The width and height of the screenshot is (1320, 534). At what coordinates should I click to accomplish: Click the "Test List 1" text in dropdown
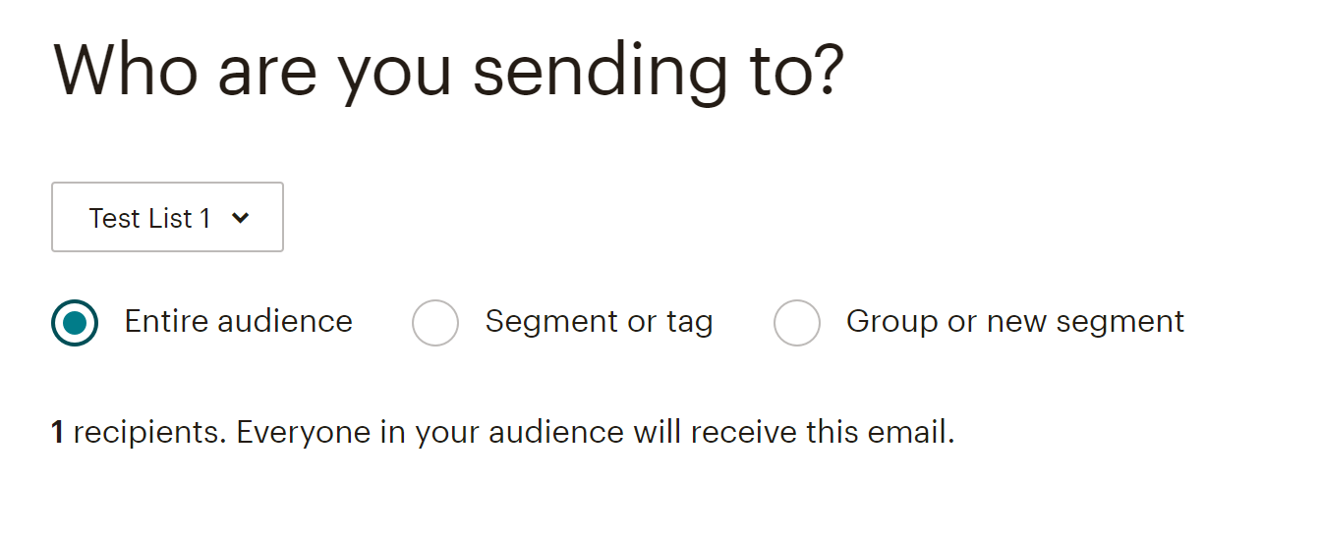tap(149, 218)
